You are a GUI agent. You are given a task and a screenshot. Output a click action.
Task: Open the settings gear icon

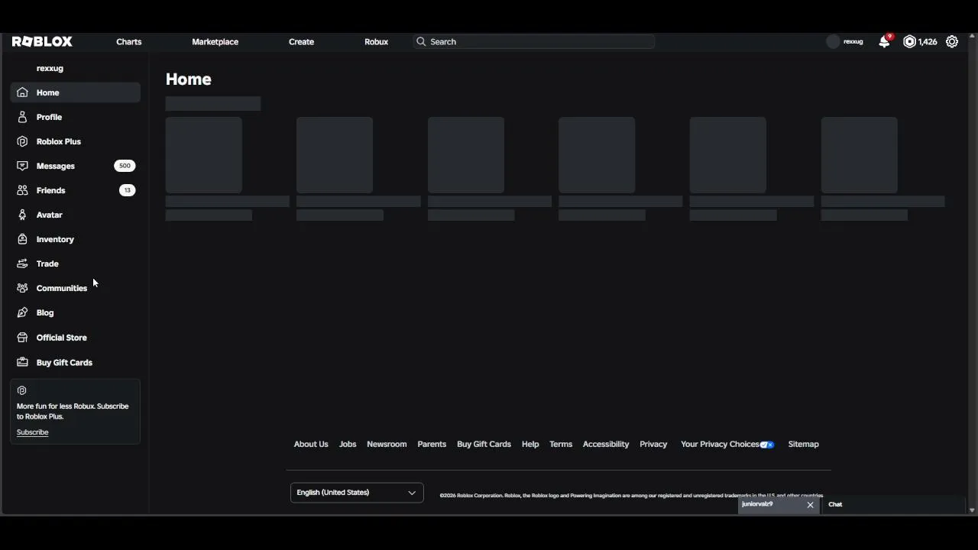(952, 42)
